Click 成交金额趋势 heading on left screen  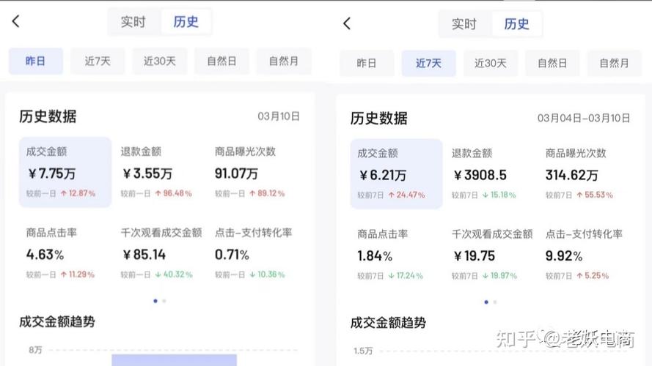pyautogui.click(x=57, y=322)
